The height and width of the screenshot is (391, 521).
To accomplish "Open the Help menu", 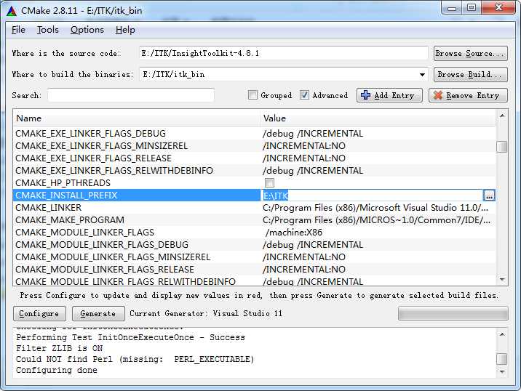I will (x=125, y=30).
